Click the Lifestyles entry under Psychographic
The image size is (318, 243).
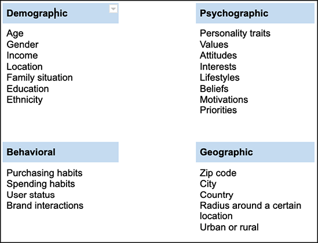point(220,78)
